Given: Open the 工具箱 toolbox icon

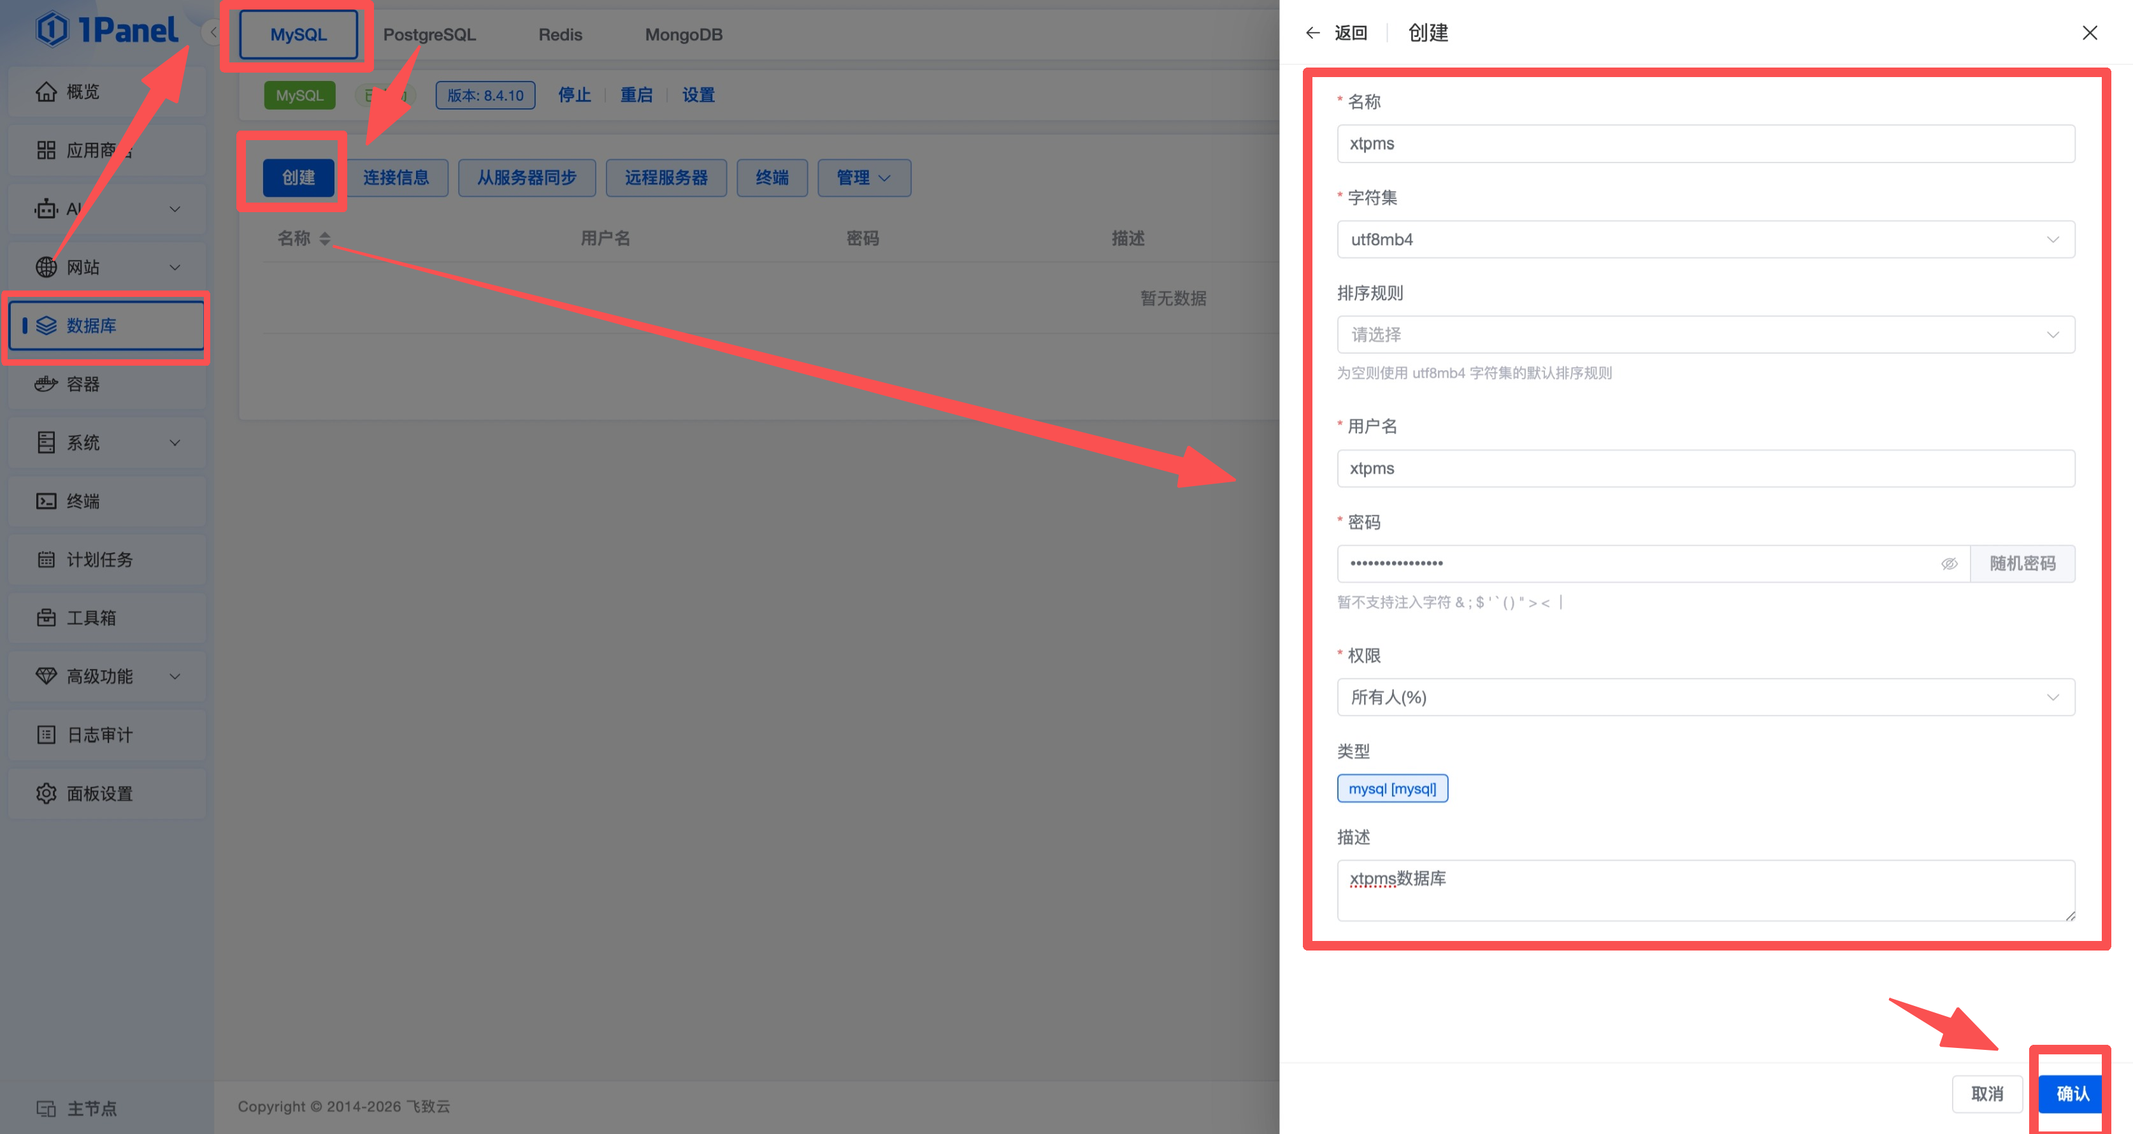Looking at the screenshot, I should (47, 617).
